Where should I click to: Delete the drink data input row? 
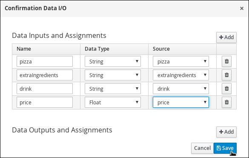(226, 89)
